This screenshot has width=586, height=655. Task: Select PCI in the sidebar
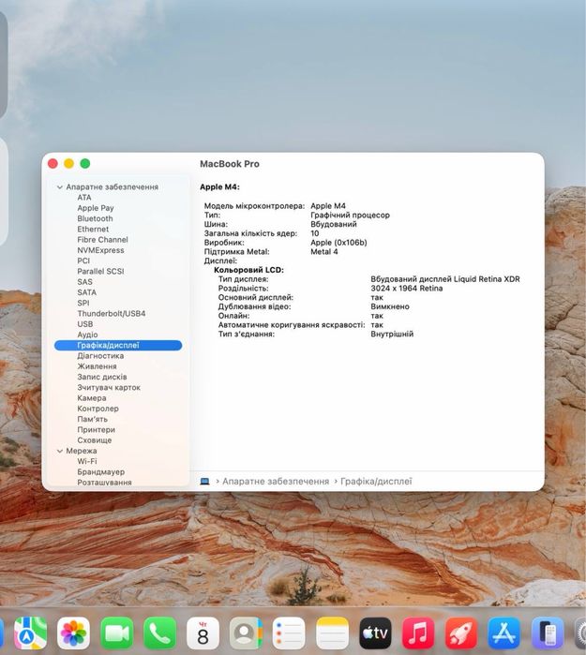[x=83, y=261]
